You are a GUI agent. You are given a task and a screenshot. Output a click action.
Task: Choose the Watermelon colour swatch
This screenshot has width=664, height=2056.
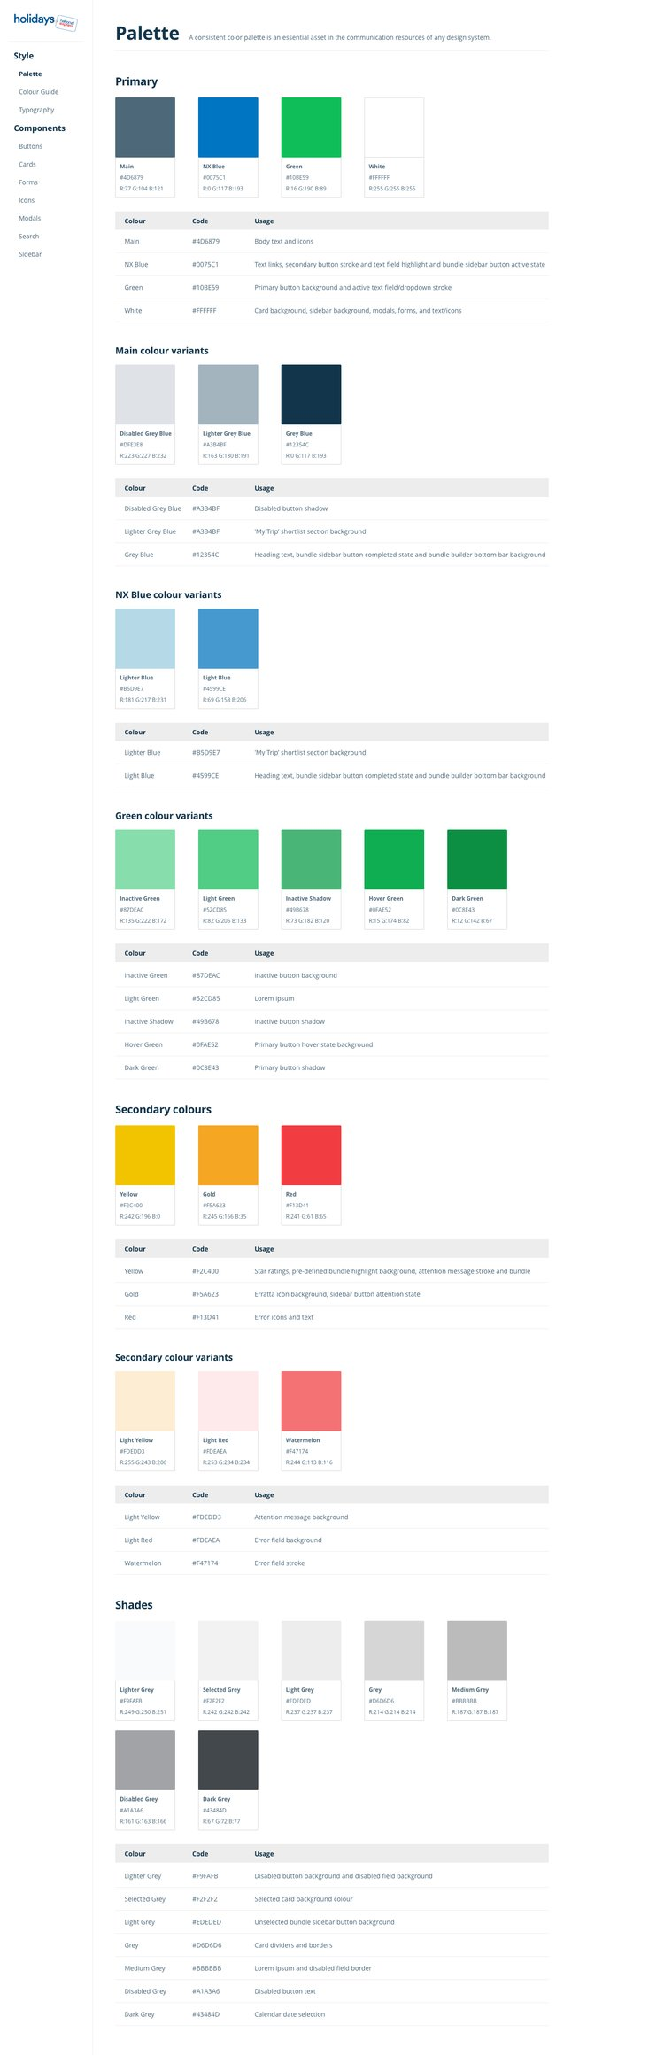(x=311, y=1400)
